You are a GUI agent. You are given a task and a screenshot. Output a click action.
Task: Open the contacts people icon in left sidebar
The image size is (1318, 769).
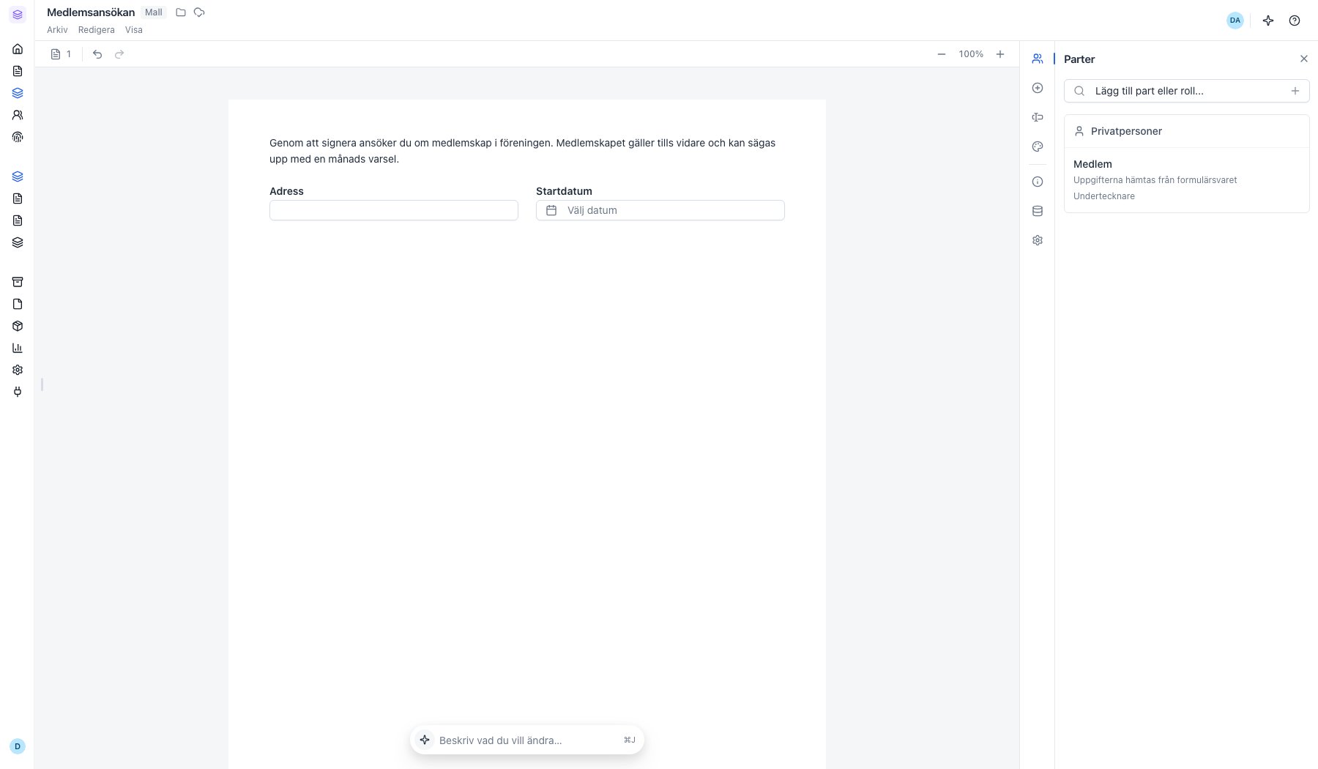pos(18,115)
